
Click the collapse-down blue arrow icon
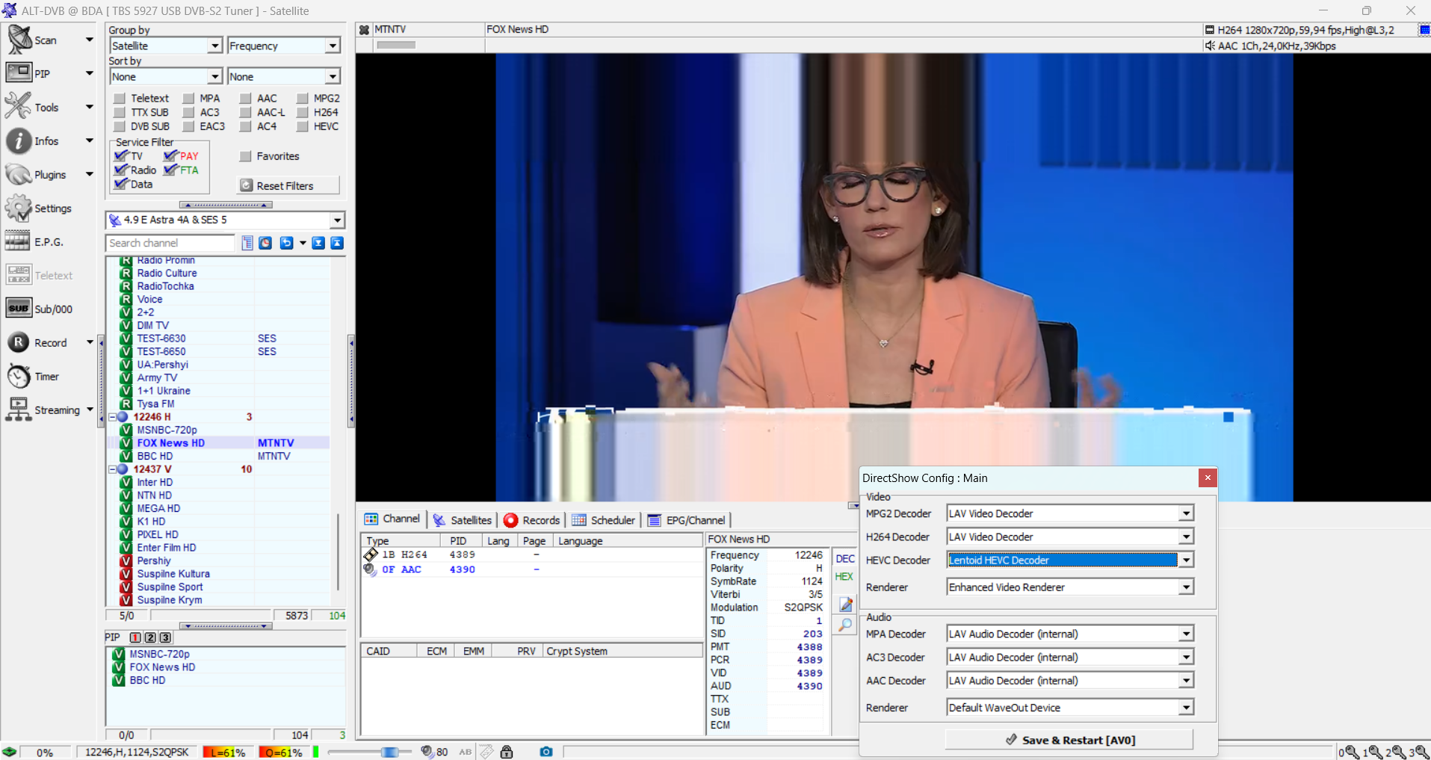point(318,243)
